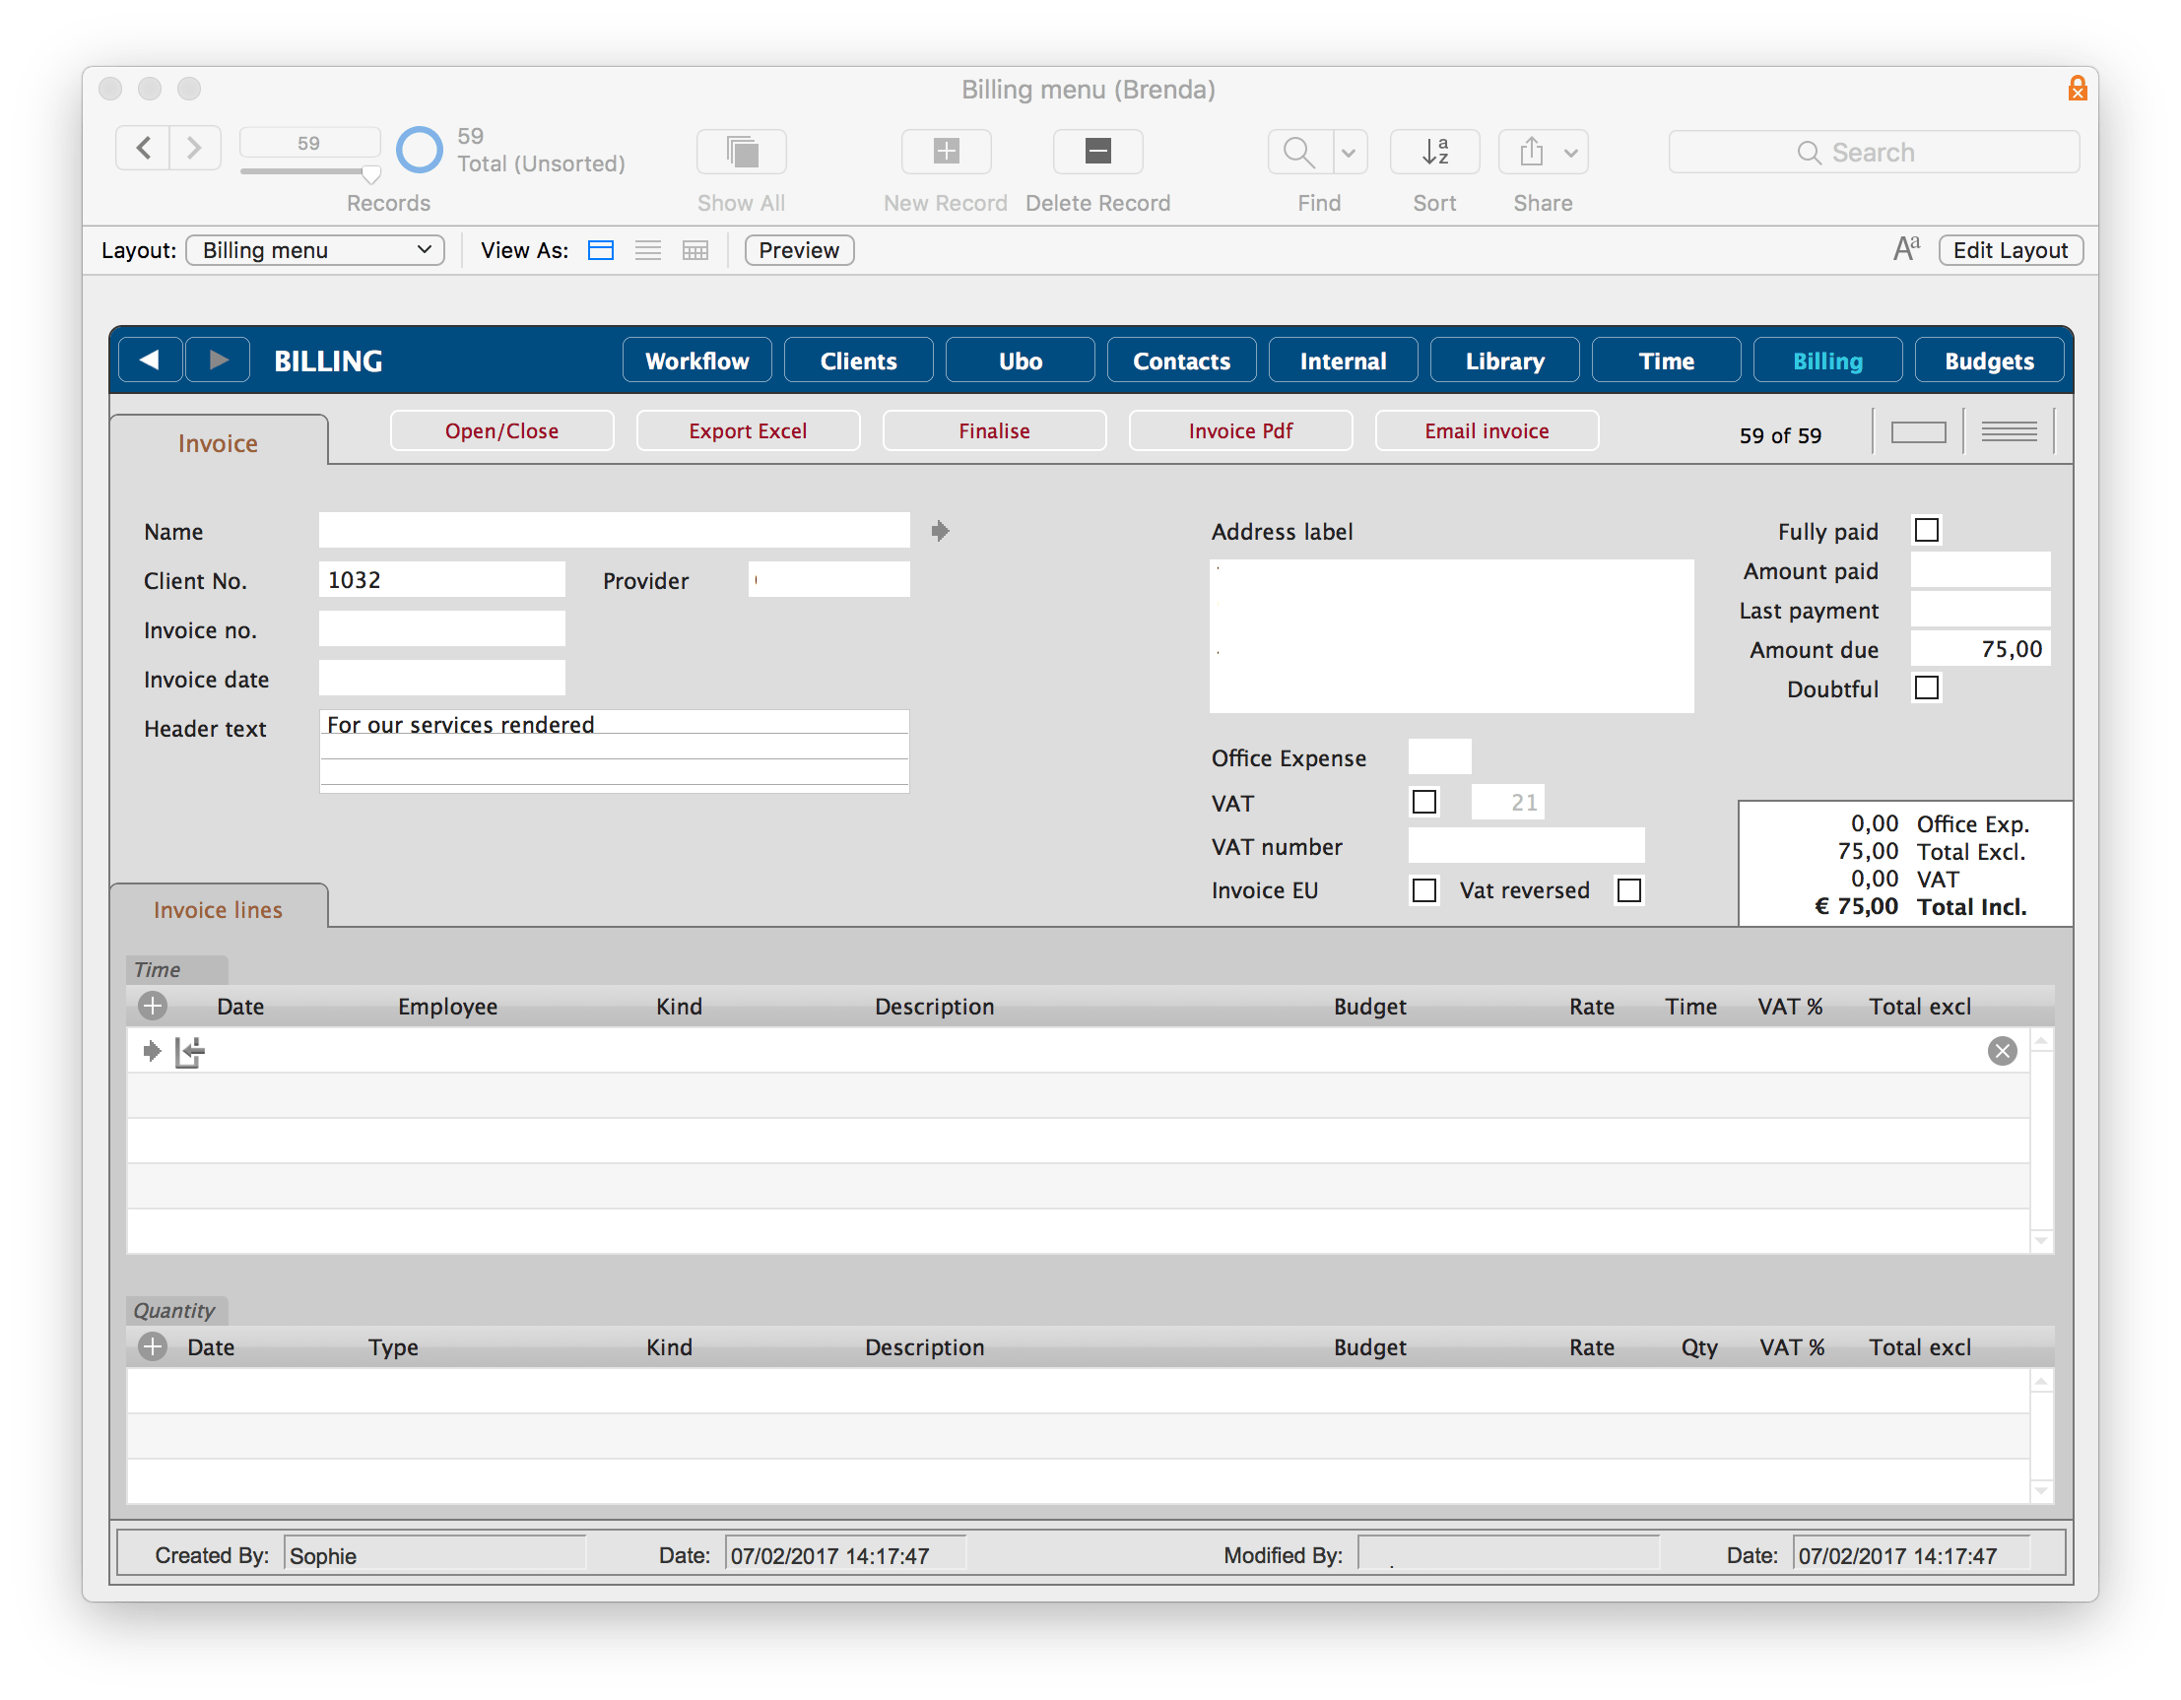2181x1700 pixels.
Task: Click the grey forward arrow beside BILLING
Action: coord(218,360)
